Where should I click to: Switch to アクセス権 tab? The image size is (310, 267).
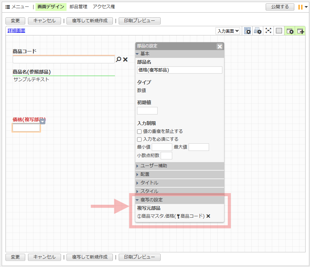(x=104, y=7)
